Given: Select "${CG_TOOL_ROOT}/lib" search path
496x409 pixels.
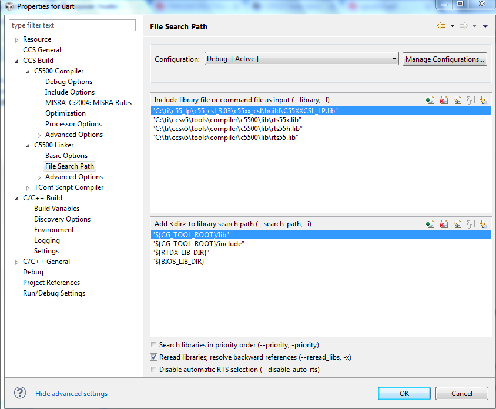Looking at the screenshot, I should click(321, 234).
